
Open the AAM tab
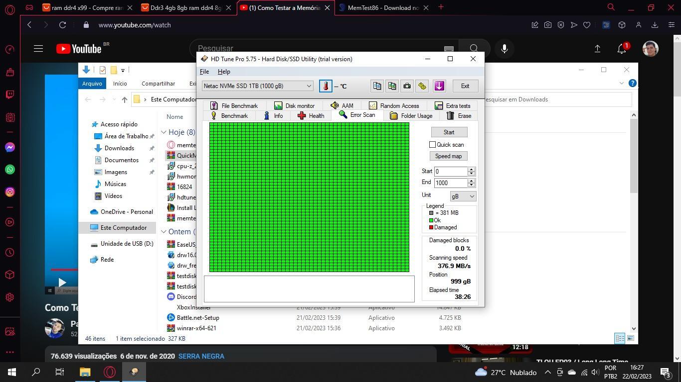[342, 106]
